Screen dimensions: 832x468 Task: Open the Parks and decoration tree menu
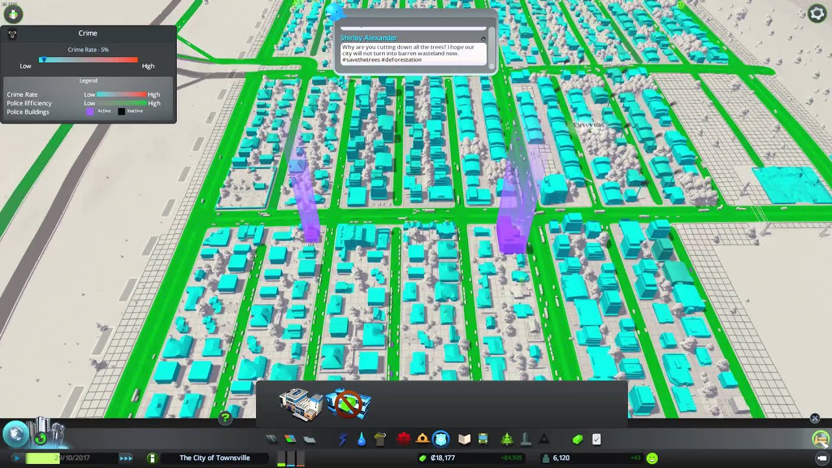click(x=506, y=439)
